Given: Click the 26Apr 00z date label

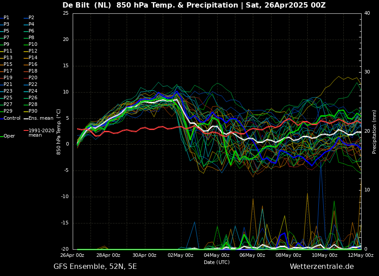Looking at the screenshot, I should pos(73,255).
